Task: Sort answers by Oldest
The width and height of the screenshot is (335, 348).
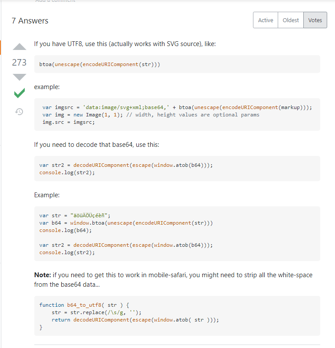Action: click(290, 20)
